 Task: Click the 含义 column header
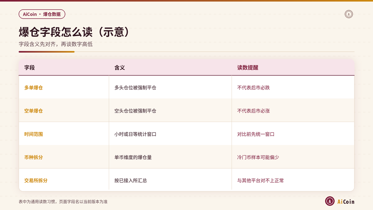pos(120,68)
